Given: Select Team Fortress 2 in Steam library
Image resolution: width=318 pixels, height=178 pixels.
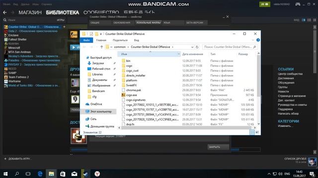Looking at the screenshot, I should point(18,77).
